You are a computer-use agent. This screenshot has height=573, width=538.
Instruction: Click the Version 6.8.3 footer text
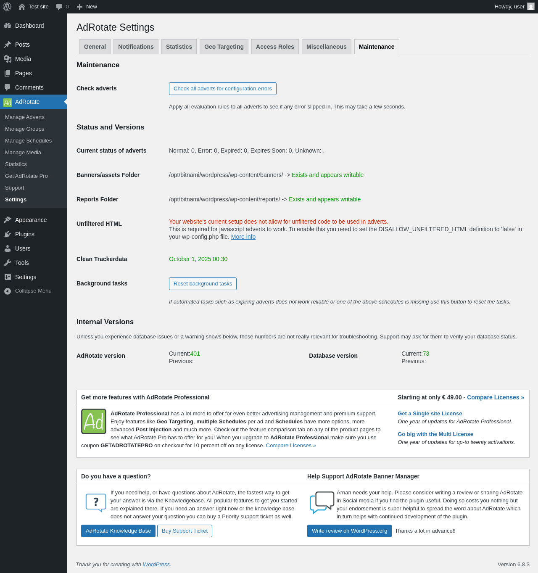coord(514,565)
